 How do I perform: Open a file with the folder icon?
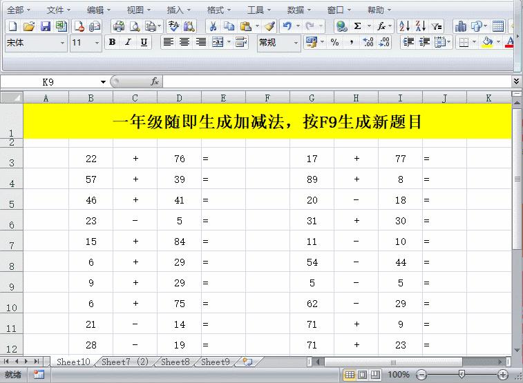click(29, 26)
